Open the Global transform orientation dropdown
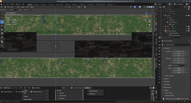Screen dimensions: 191x103 coord(69,7)
